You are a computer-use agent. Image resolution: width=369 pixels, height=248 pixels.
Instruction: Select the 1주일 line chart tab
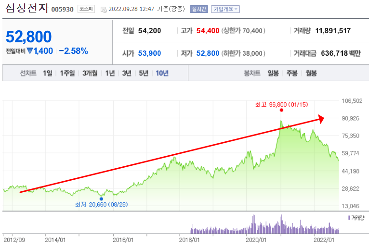67,73
